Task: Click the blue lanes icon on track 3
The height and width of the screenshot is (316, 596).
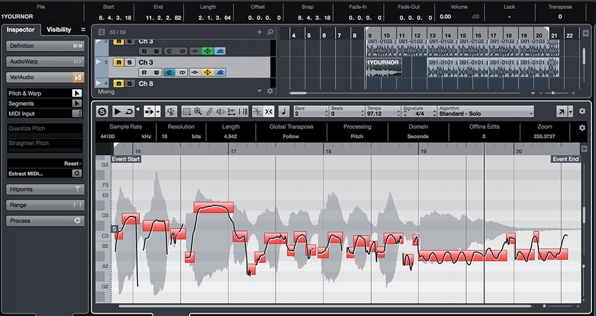Action: click(220, 73)
